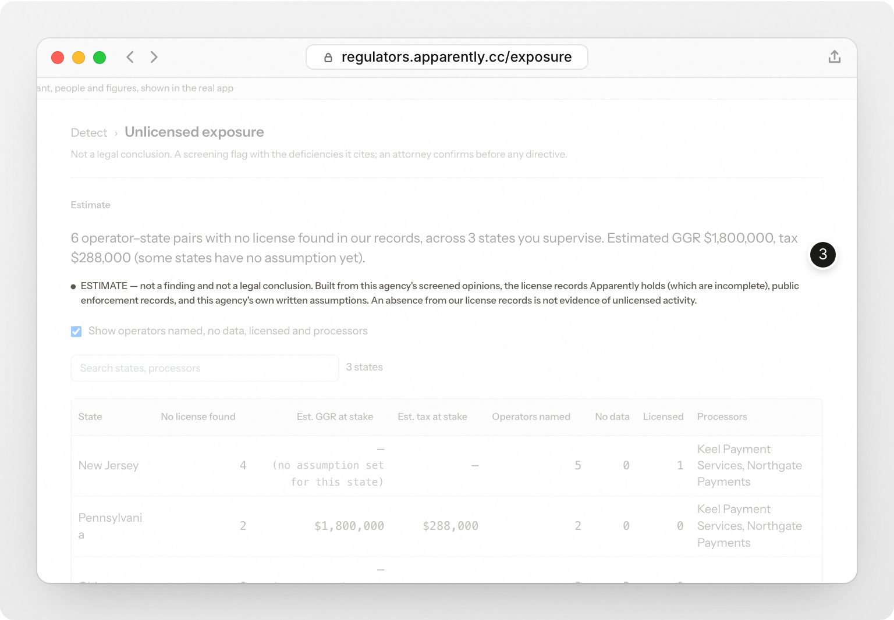Click the $1,800,000 GGR cell
Image resolution: width=894 pixels, height=620 pixels.
pos(349,526)
